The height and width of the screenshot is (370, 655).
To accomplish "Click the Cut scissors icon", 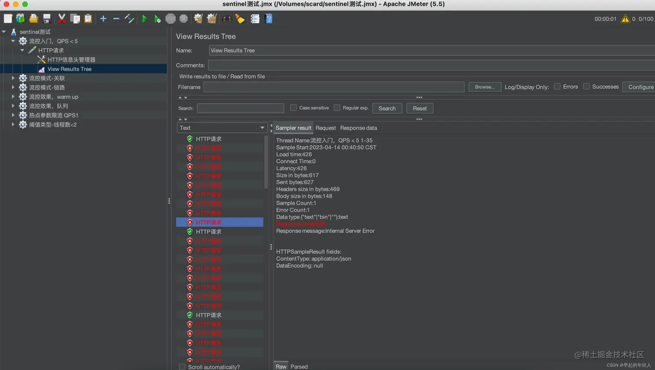I will (62, 19).
